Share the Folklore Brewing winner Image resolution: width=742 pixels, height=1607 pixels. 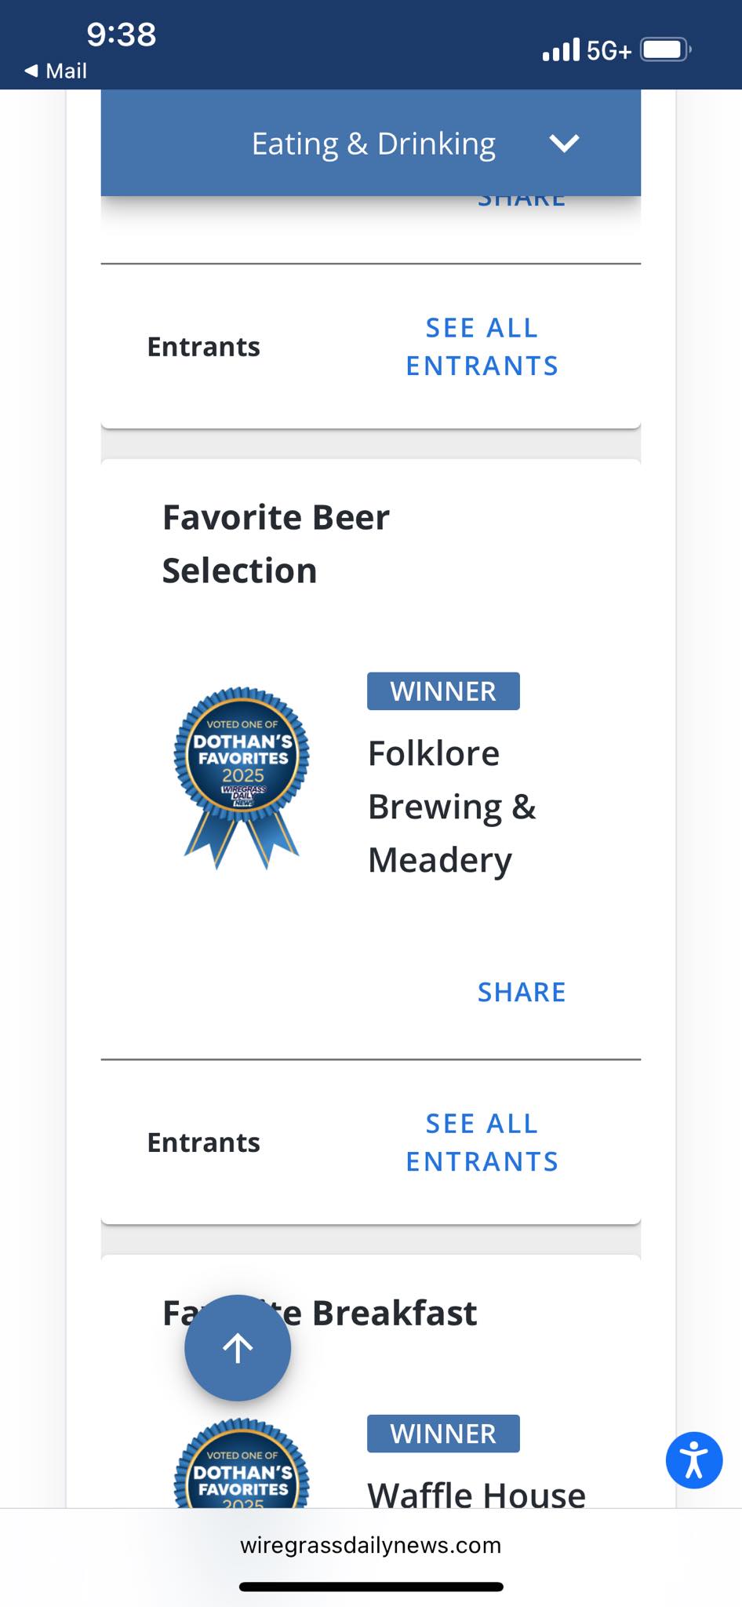click(522, 991)
